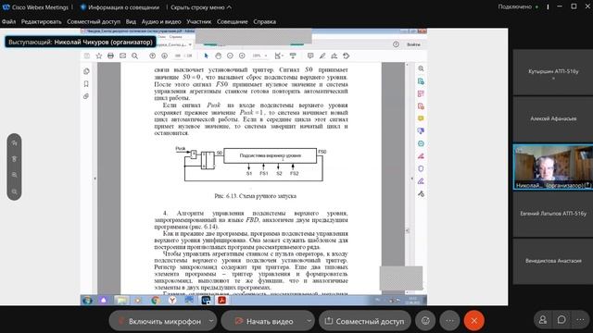Click the star bookmark icon in Acrobat toolbar

point(99,55)
